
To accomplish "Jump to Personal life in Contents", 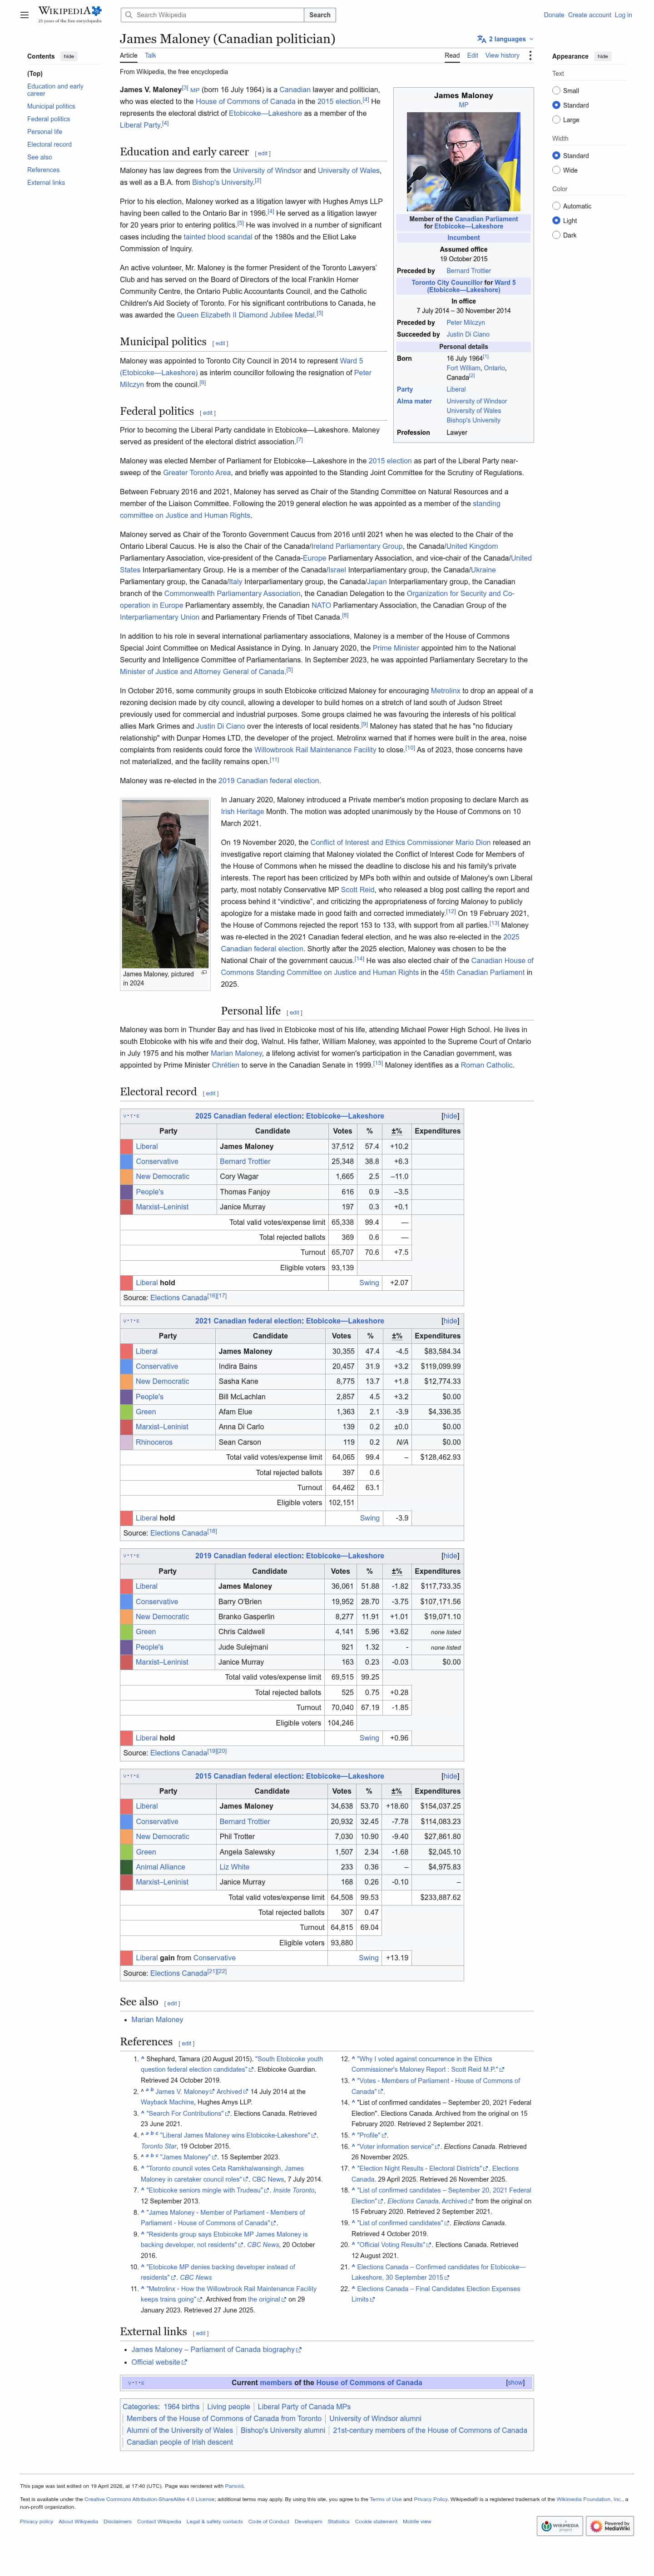I will click(x=45, y=132).
